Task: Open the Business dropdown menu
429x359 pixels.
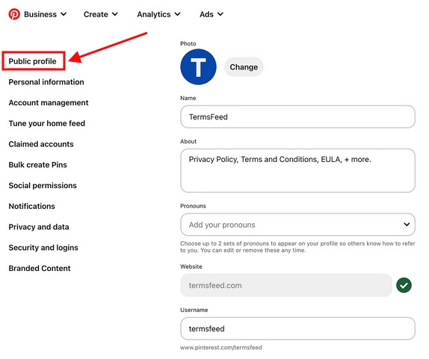Action: (x=45, y=14)
